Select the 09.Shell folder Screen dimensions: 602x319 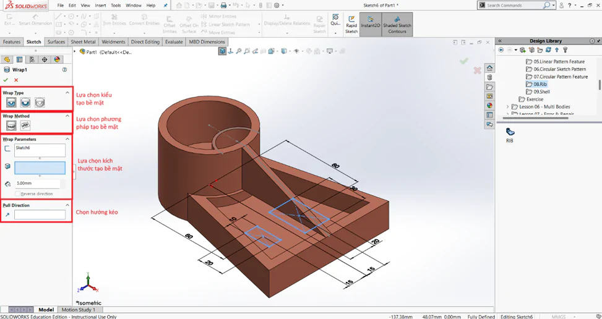point(538,91)
